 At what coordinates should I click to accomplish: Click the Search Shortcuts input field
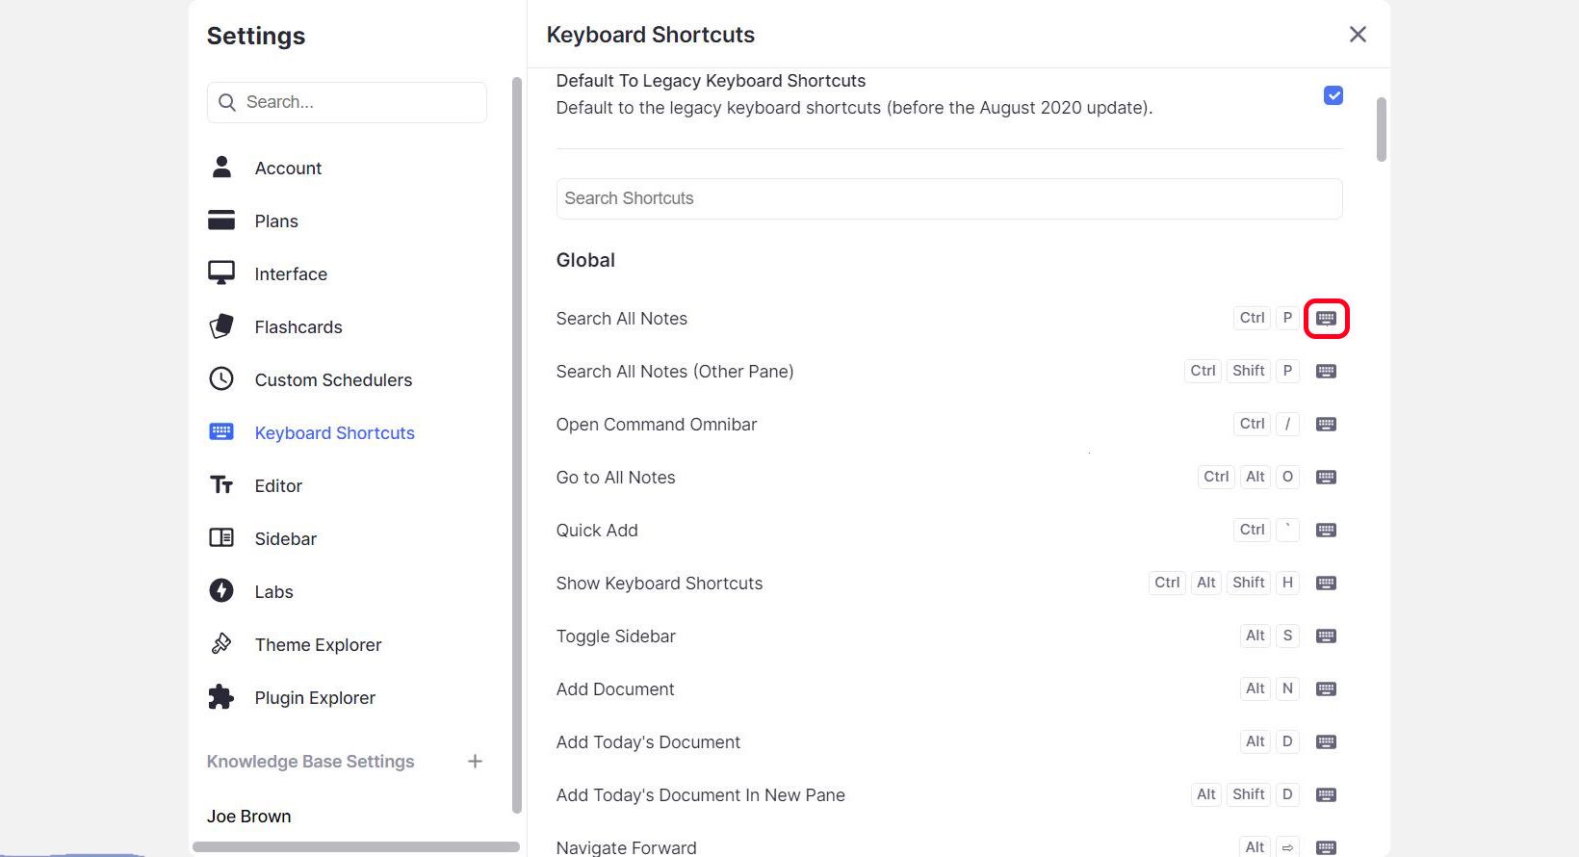click(948, 198)
